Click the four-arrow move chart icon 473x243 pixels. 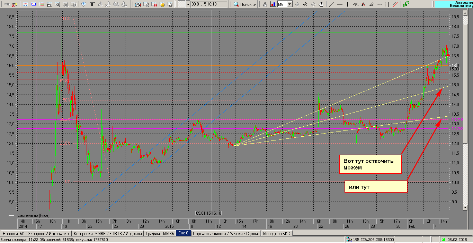[297, 4]
